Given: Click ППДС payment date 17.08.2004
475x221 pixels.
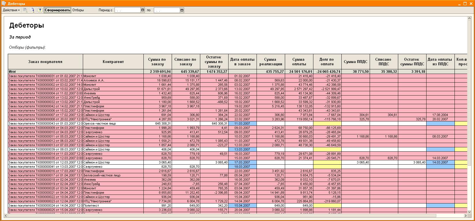Looking at the screenshot, I should 440,115.
